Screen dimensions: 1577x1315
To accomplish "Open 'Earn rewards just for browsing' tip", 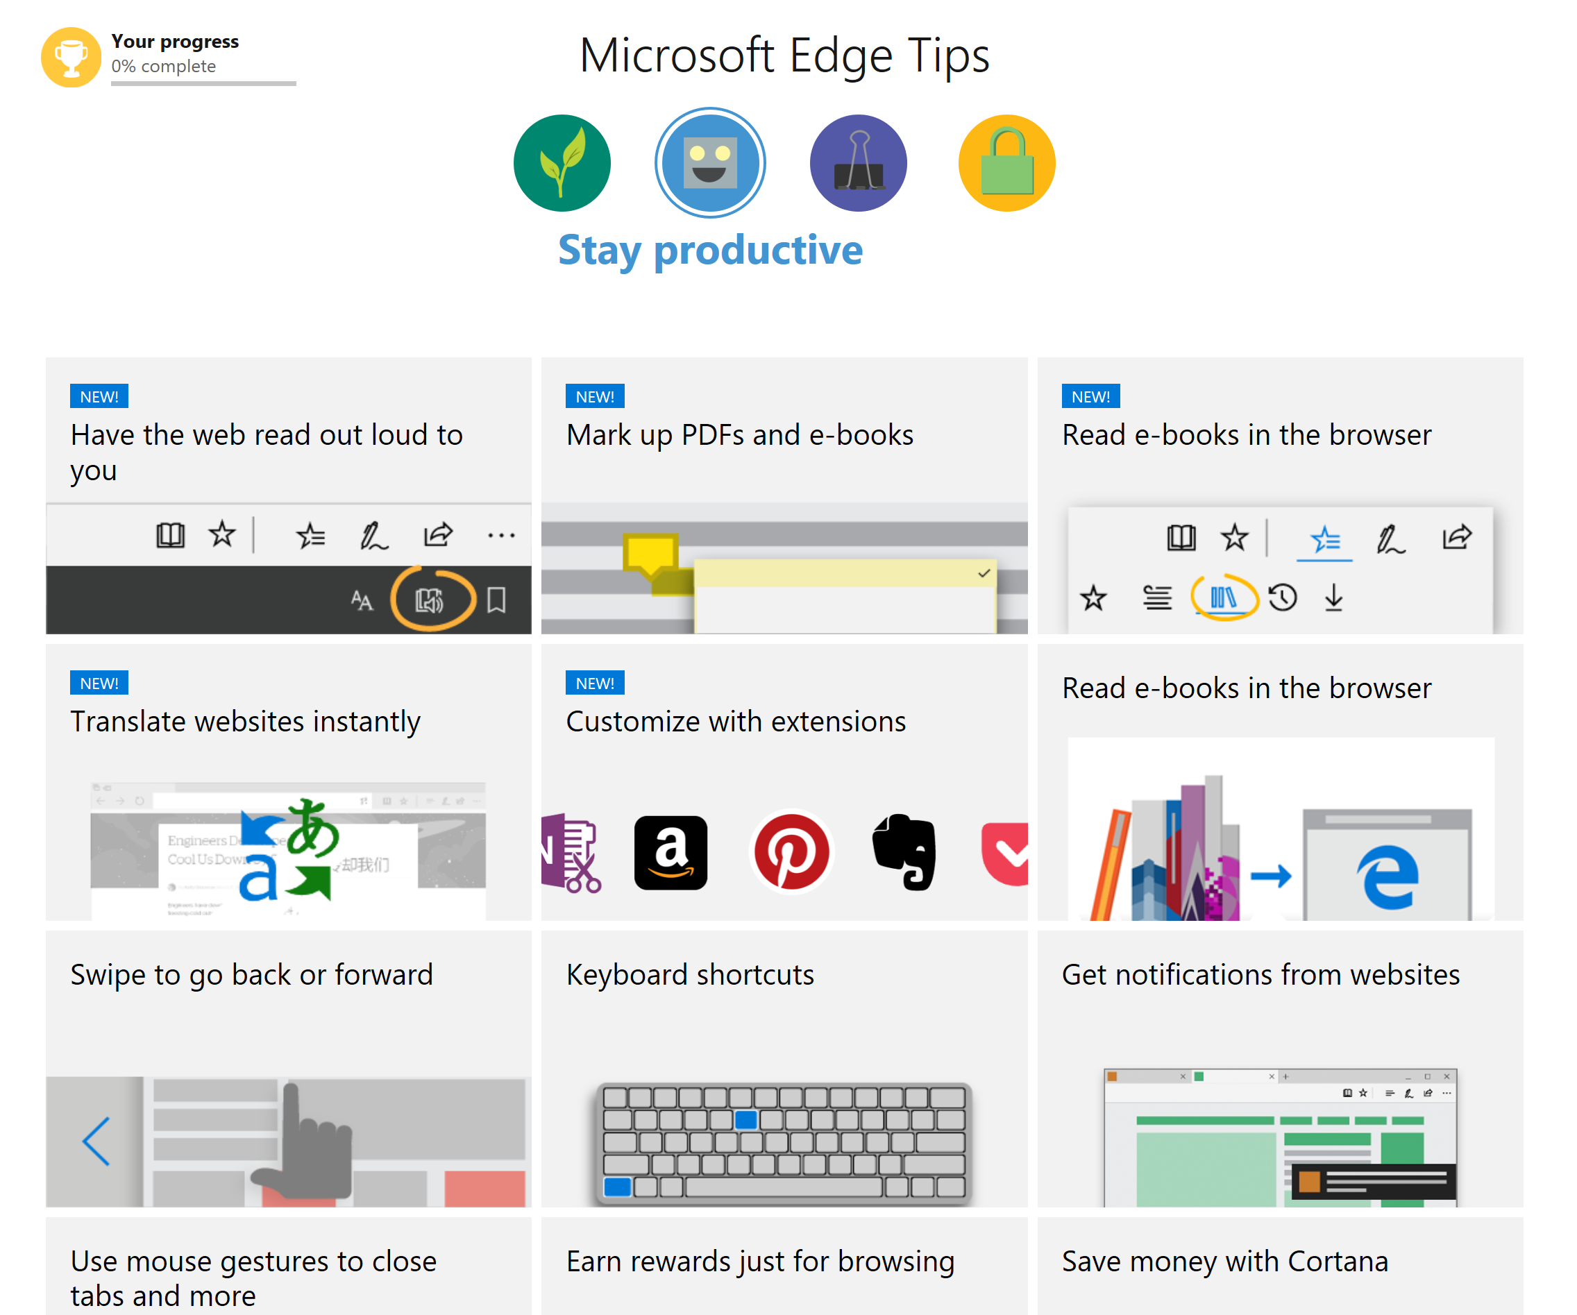I will (784, 1266).
